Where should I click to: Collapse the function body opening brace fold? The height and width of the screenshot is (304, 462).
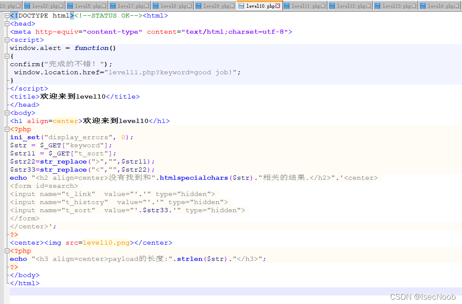(x=7, y=56)
